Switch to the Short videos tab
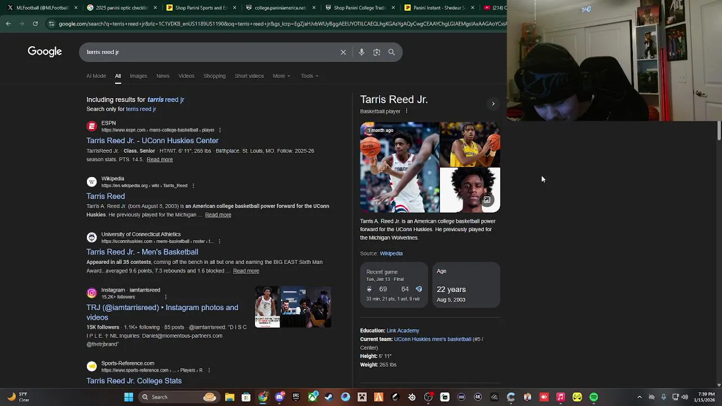 click(249, 76)
